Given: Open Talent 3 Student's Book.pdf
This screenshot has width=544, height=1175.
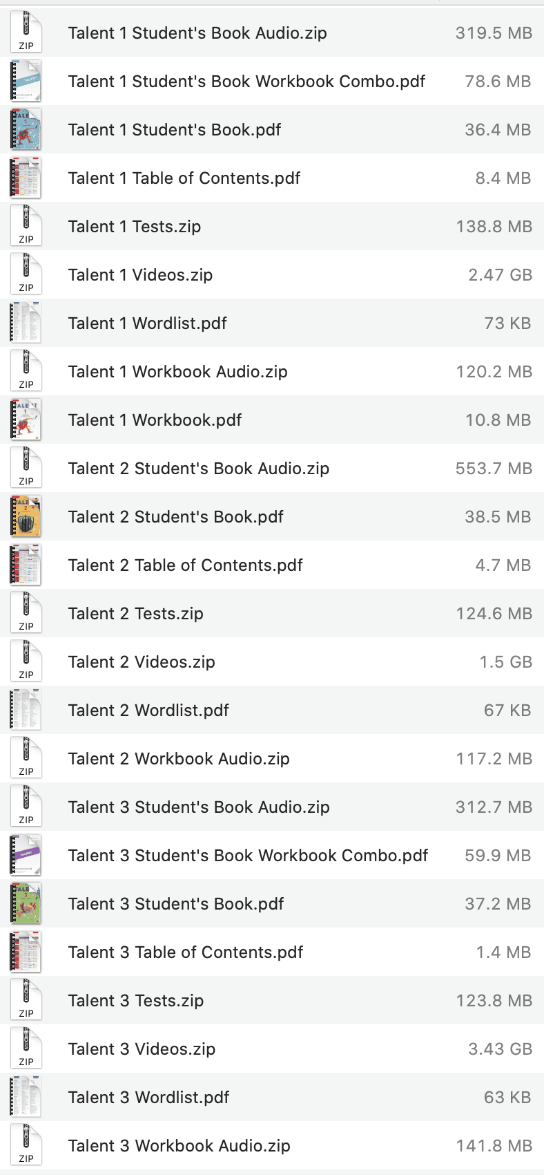Looking at the screenshot, I should (x=175, y=903).
